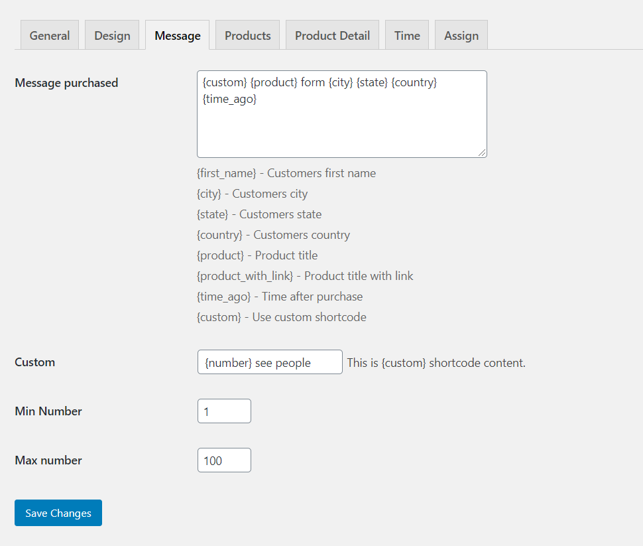Click inside the Message purchased textarea
The width and height of the screenshot is (643, 546).
click(x=342, y=114)
